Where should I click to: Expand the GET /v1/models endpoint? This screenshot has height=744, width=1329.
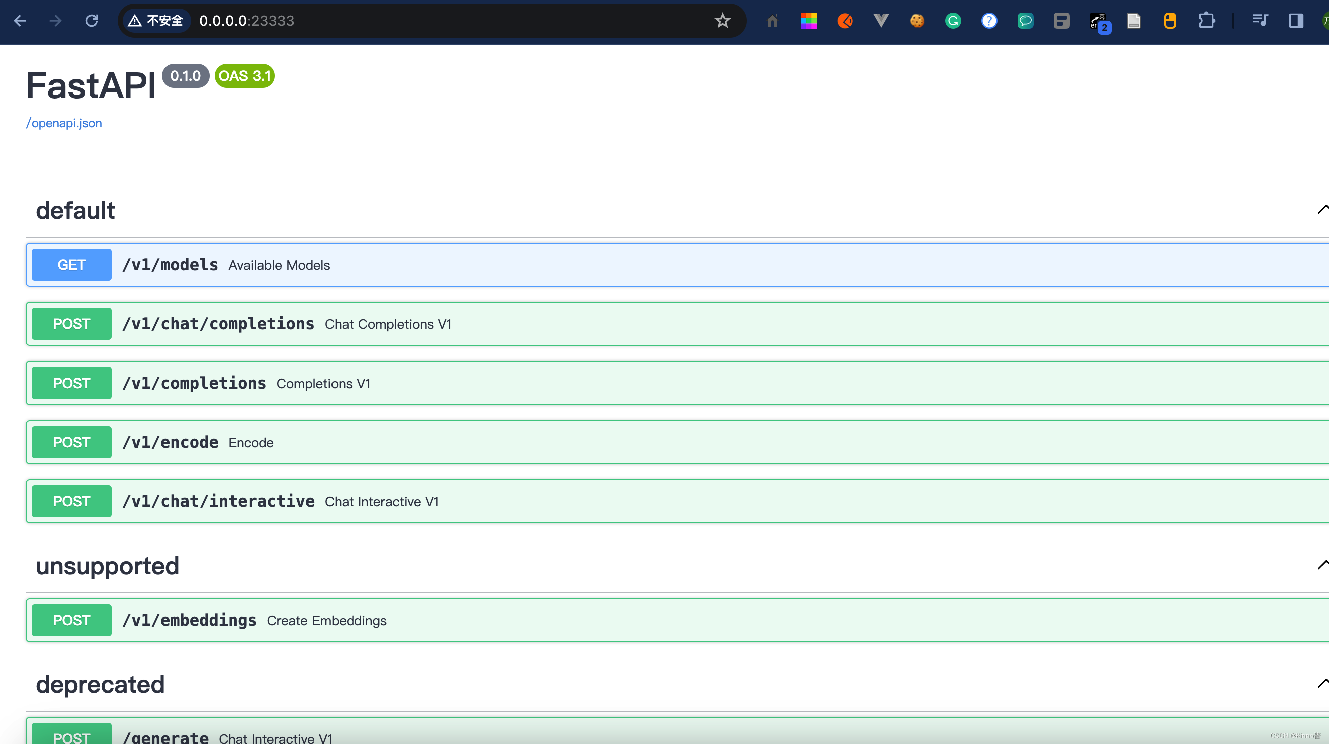coord(678,265)
